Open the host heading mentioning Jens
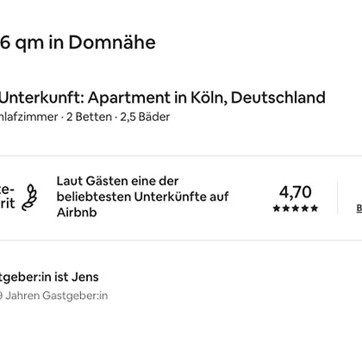This screenshot has width=362, height=362. [x=49, y=278]
